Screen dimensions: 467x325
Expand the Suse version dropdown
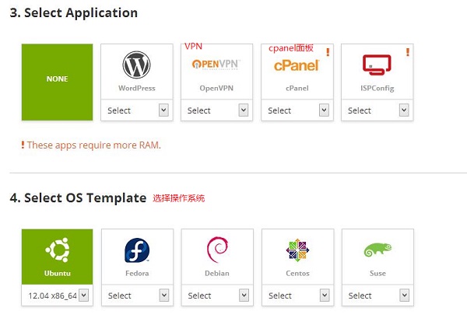point(377,295)
